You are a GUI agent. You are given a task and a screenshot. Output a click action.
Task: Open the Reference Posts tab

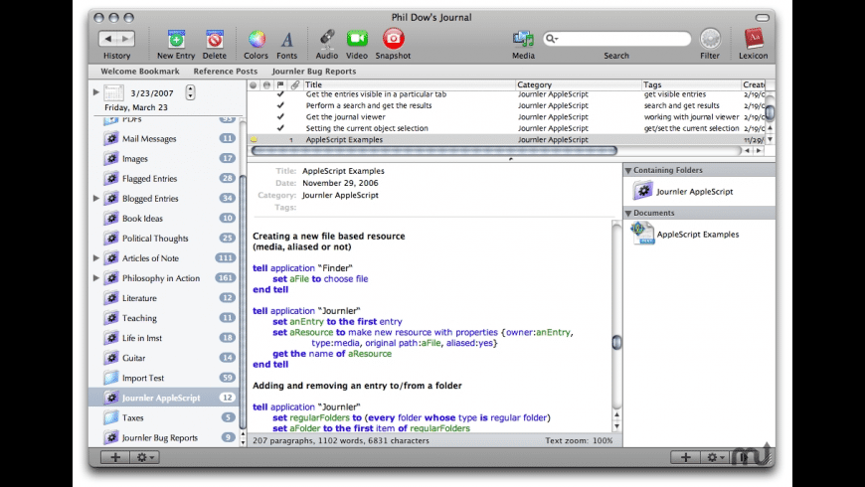(x=225, y=72)
